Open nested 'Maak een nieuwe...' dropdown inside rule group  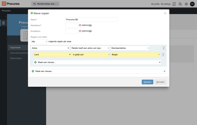pos(97,62)
